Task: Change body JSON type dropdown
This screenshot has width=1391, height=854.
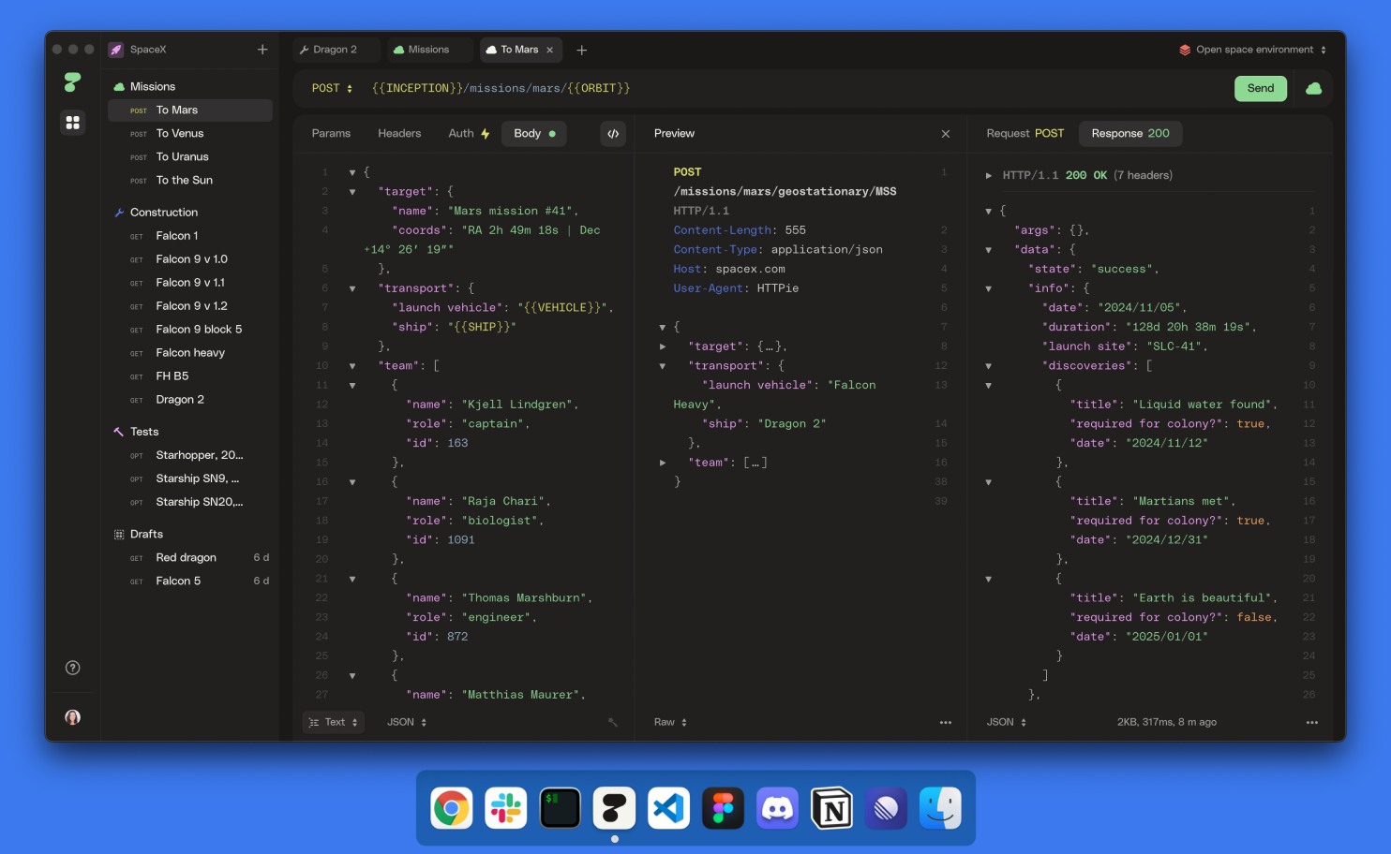Action: (x=407, y=722)
